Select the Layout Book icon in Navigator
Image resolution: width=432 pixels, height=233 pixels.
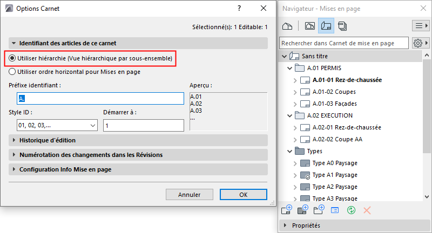[x=326, y=25]
